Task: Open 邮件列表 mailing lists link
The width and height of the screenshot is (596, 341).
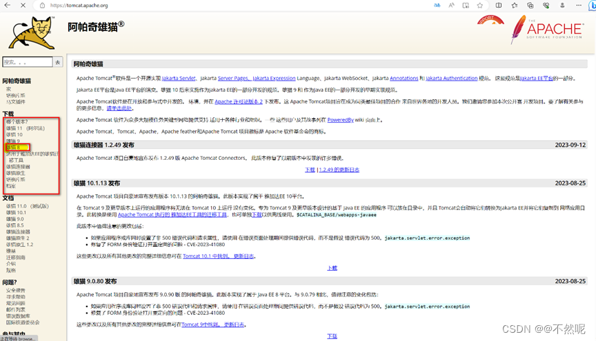Action: point(16,309)
